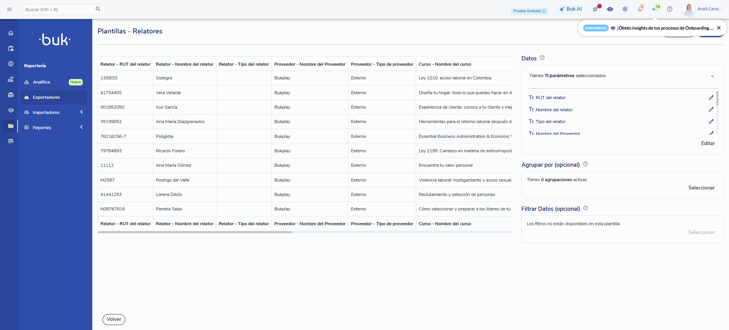
Task: Click the top 'Curso - Nombre del curso' header
Action: coord(445,64)
